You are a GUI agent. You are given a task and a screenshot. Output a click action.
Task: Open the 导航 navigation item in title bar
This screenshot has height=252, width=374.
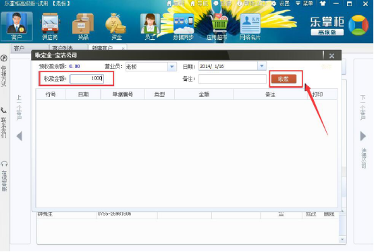[199, 3]
